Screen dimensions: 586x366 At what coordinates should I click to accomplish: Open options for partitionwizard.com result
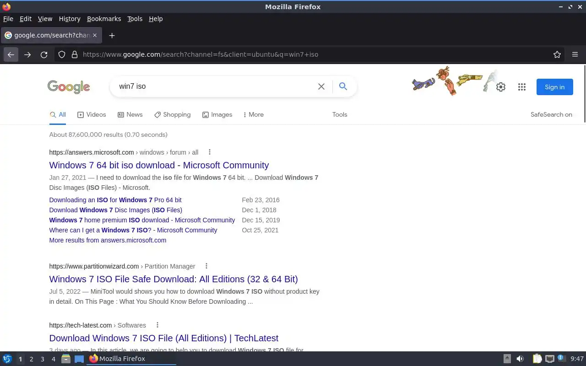point(206,266)
